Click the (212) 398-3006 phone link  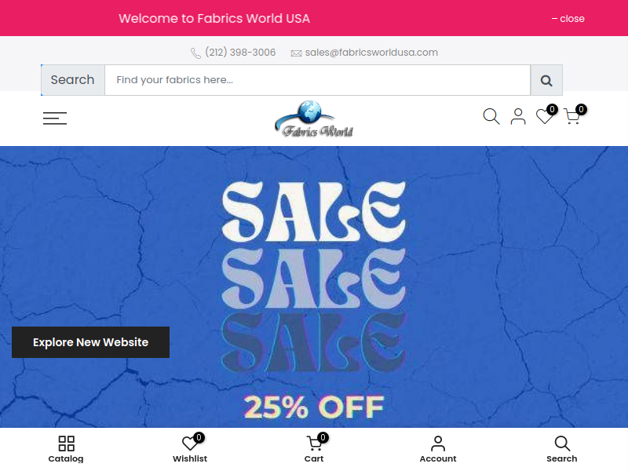point(240,53)
